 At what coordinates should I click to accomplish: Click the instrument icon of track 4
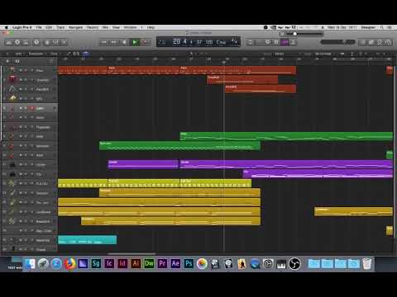point(12,98)
